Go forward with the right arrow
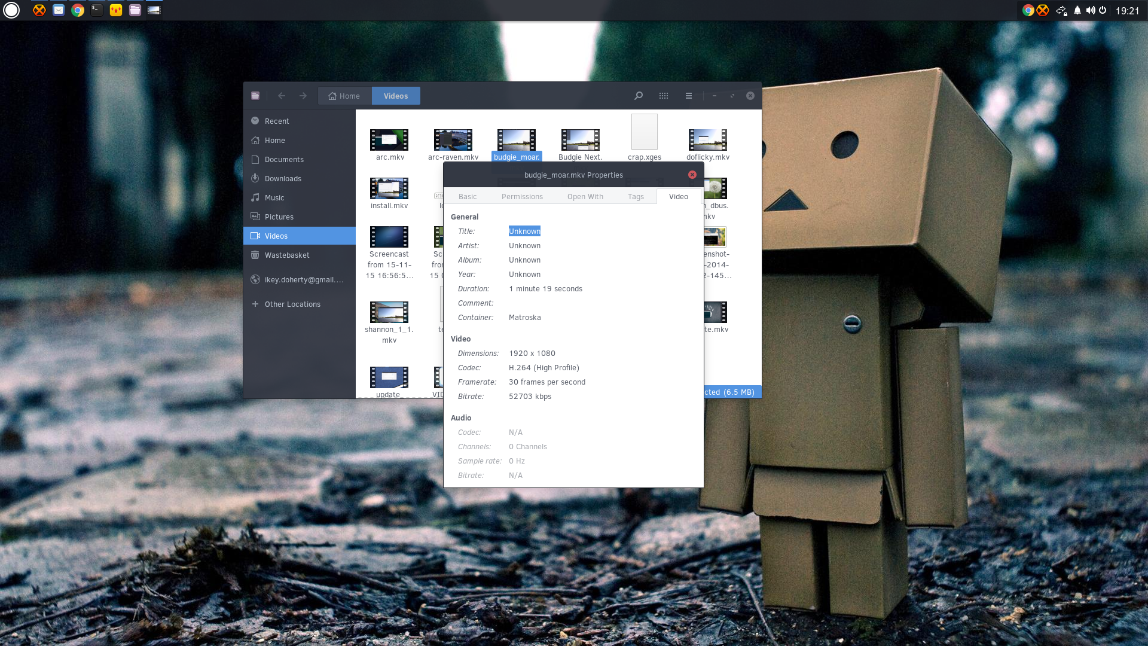This screenshot has height=646, width=1148. 303,96
